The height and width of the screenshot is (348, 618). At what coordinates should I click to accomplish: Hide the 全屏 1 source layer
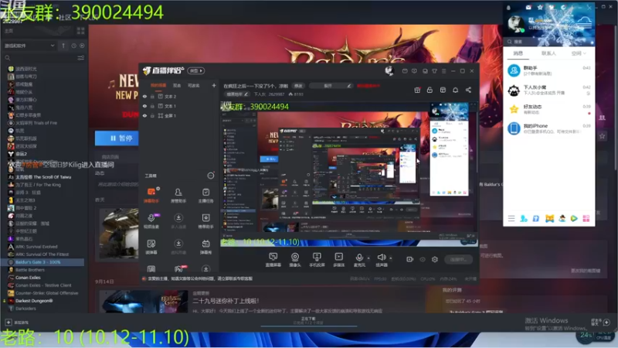(x=144, y=116)
